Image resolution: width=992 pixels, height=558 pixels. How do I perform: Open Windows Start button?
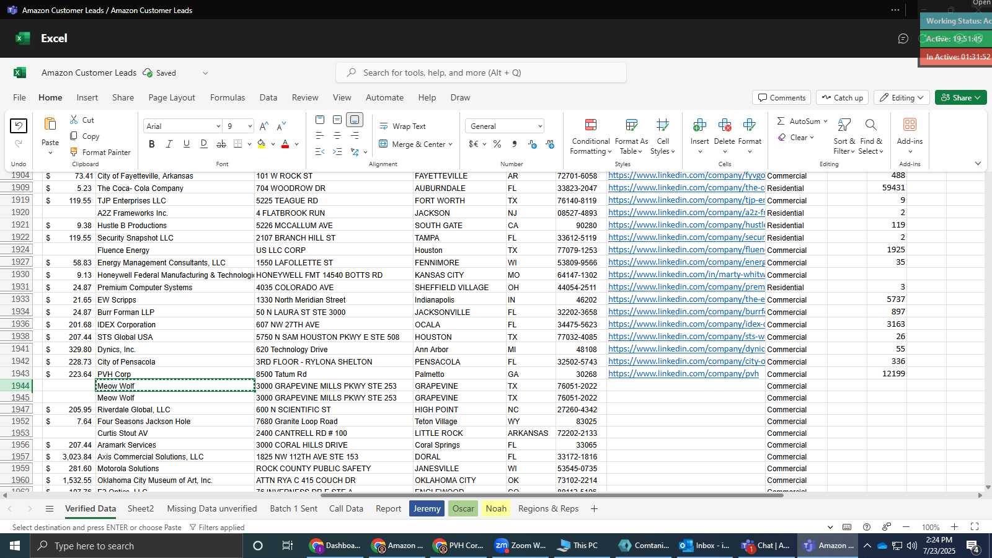[x=14, y=546]
